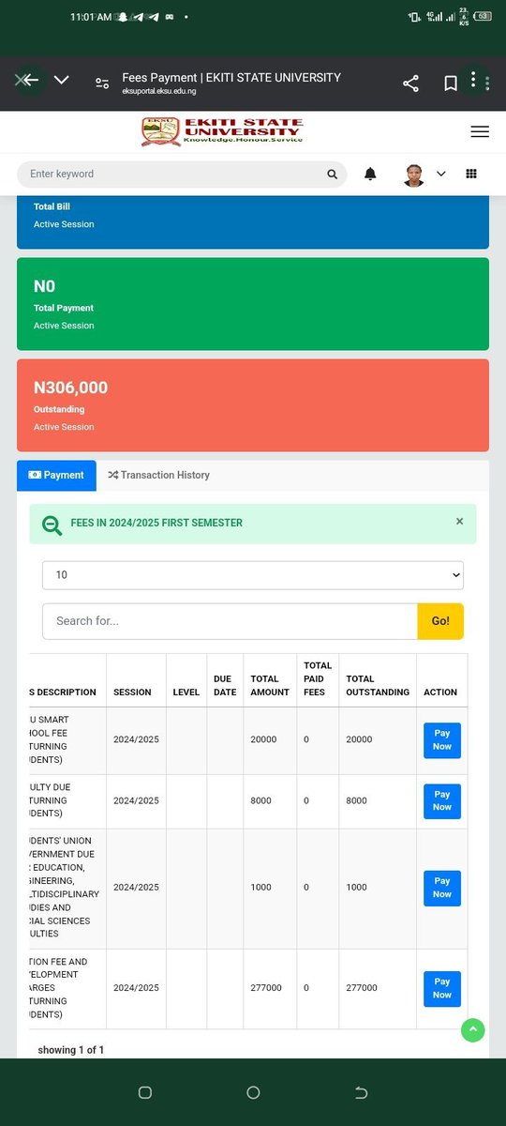Open the rows-per-page dropdown showing 10

[253, 575]
